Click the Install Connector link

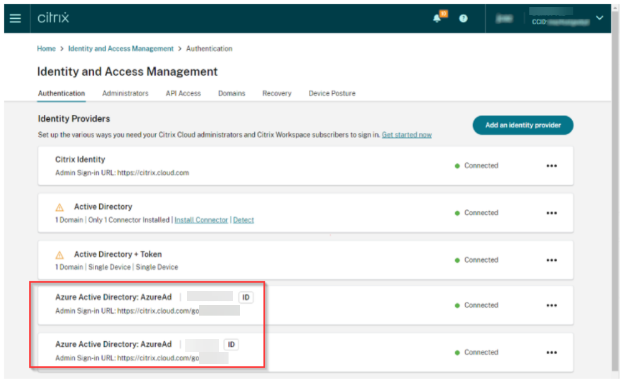[201, 220]
